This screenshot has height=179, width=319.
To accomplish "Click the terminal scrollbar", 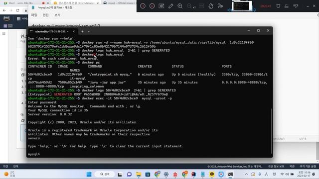I will point(271,131).
